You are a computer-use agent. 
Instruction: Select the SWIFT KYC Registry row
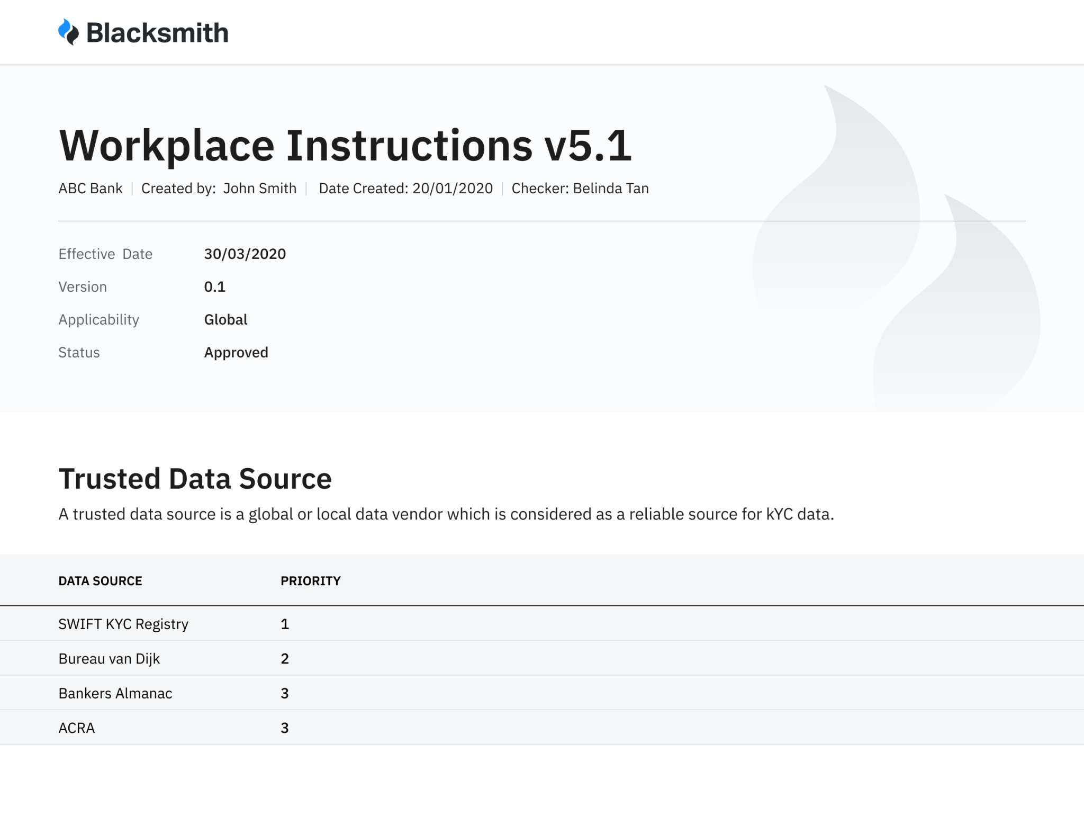tap(123, 624)
